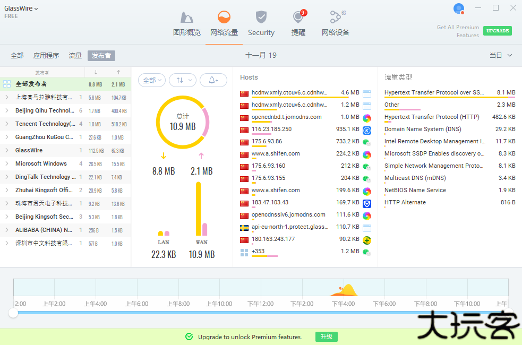Click the blue shield icon on 183.47.103.43 row
Image resolution: width=522 pixels, height=345 pixels.
(x=367, y=204)
